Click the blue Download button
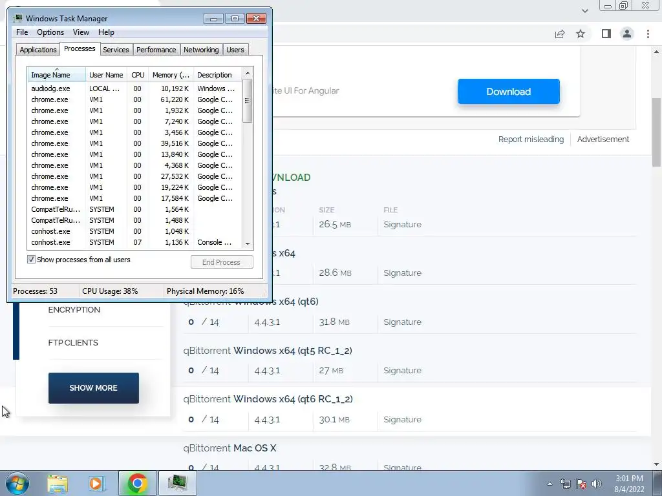Image resolution: width=662 pixels, height=496 pixels. [508, 92]
